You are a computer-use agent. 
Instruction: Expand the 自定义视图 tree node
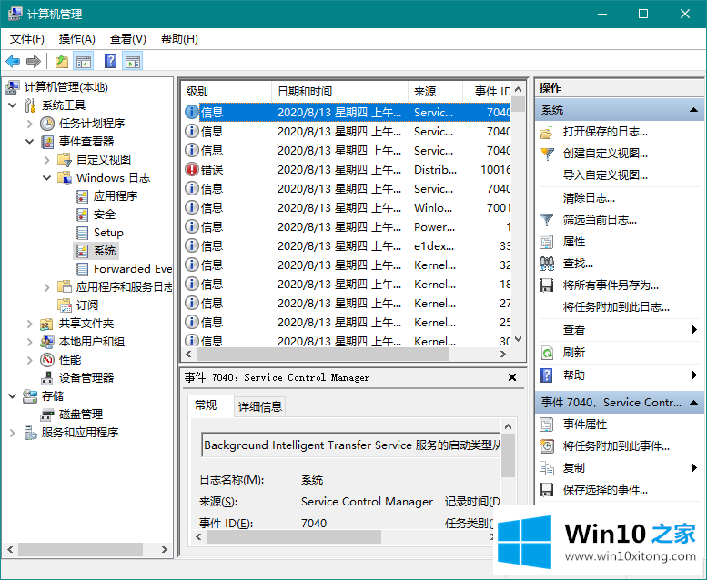(47, 159)
